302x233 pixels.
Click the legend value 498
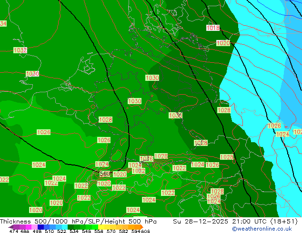point(37,231)
